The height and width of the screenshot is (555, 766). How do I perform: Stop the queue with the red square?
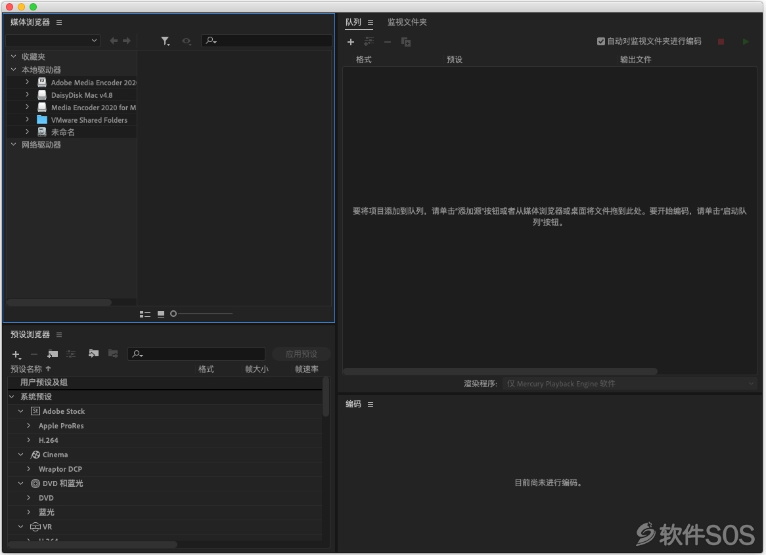[721, 41]
